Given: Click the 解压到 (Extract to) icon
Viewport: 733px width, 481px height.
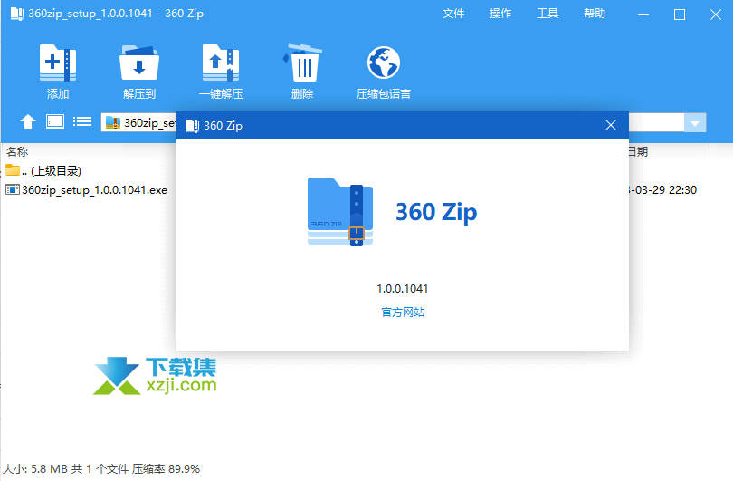Looking at the screenshot, I should point(139,63).
